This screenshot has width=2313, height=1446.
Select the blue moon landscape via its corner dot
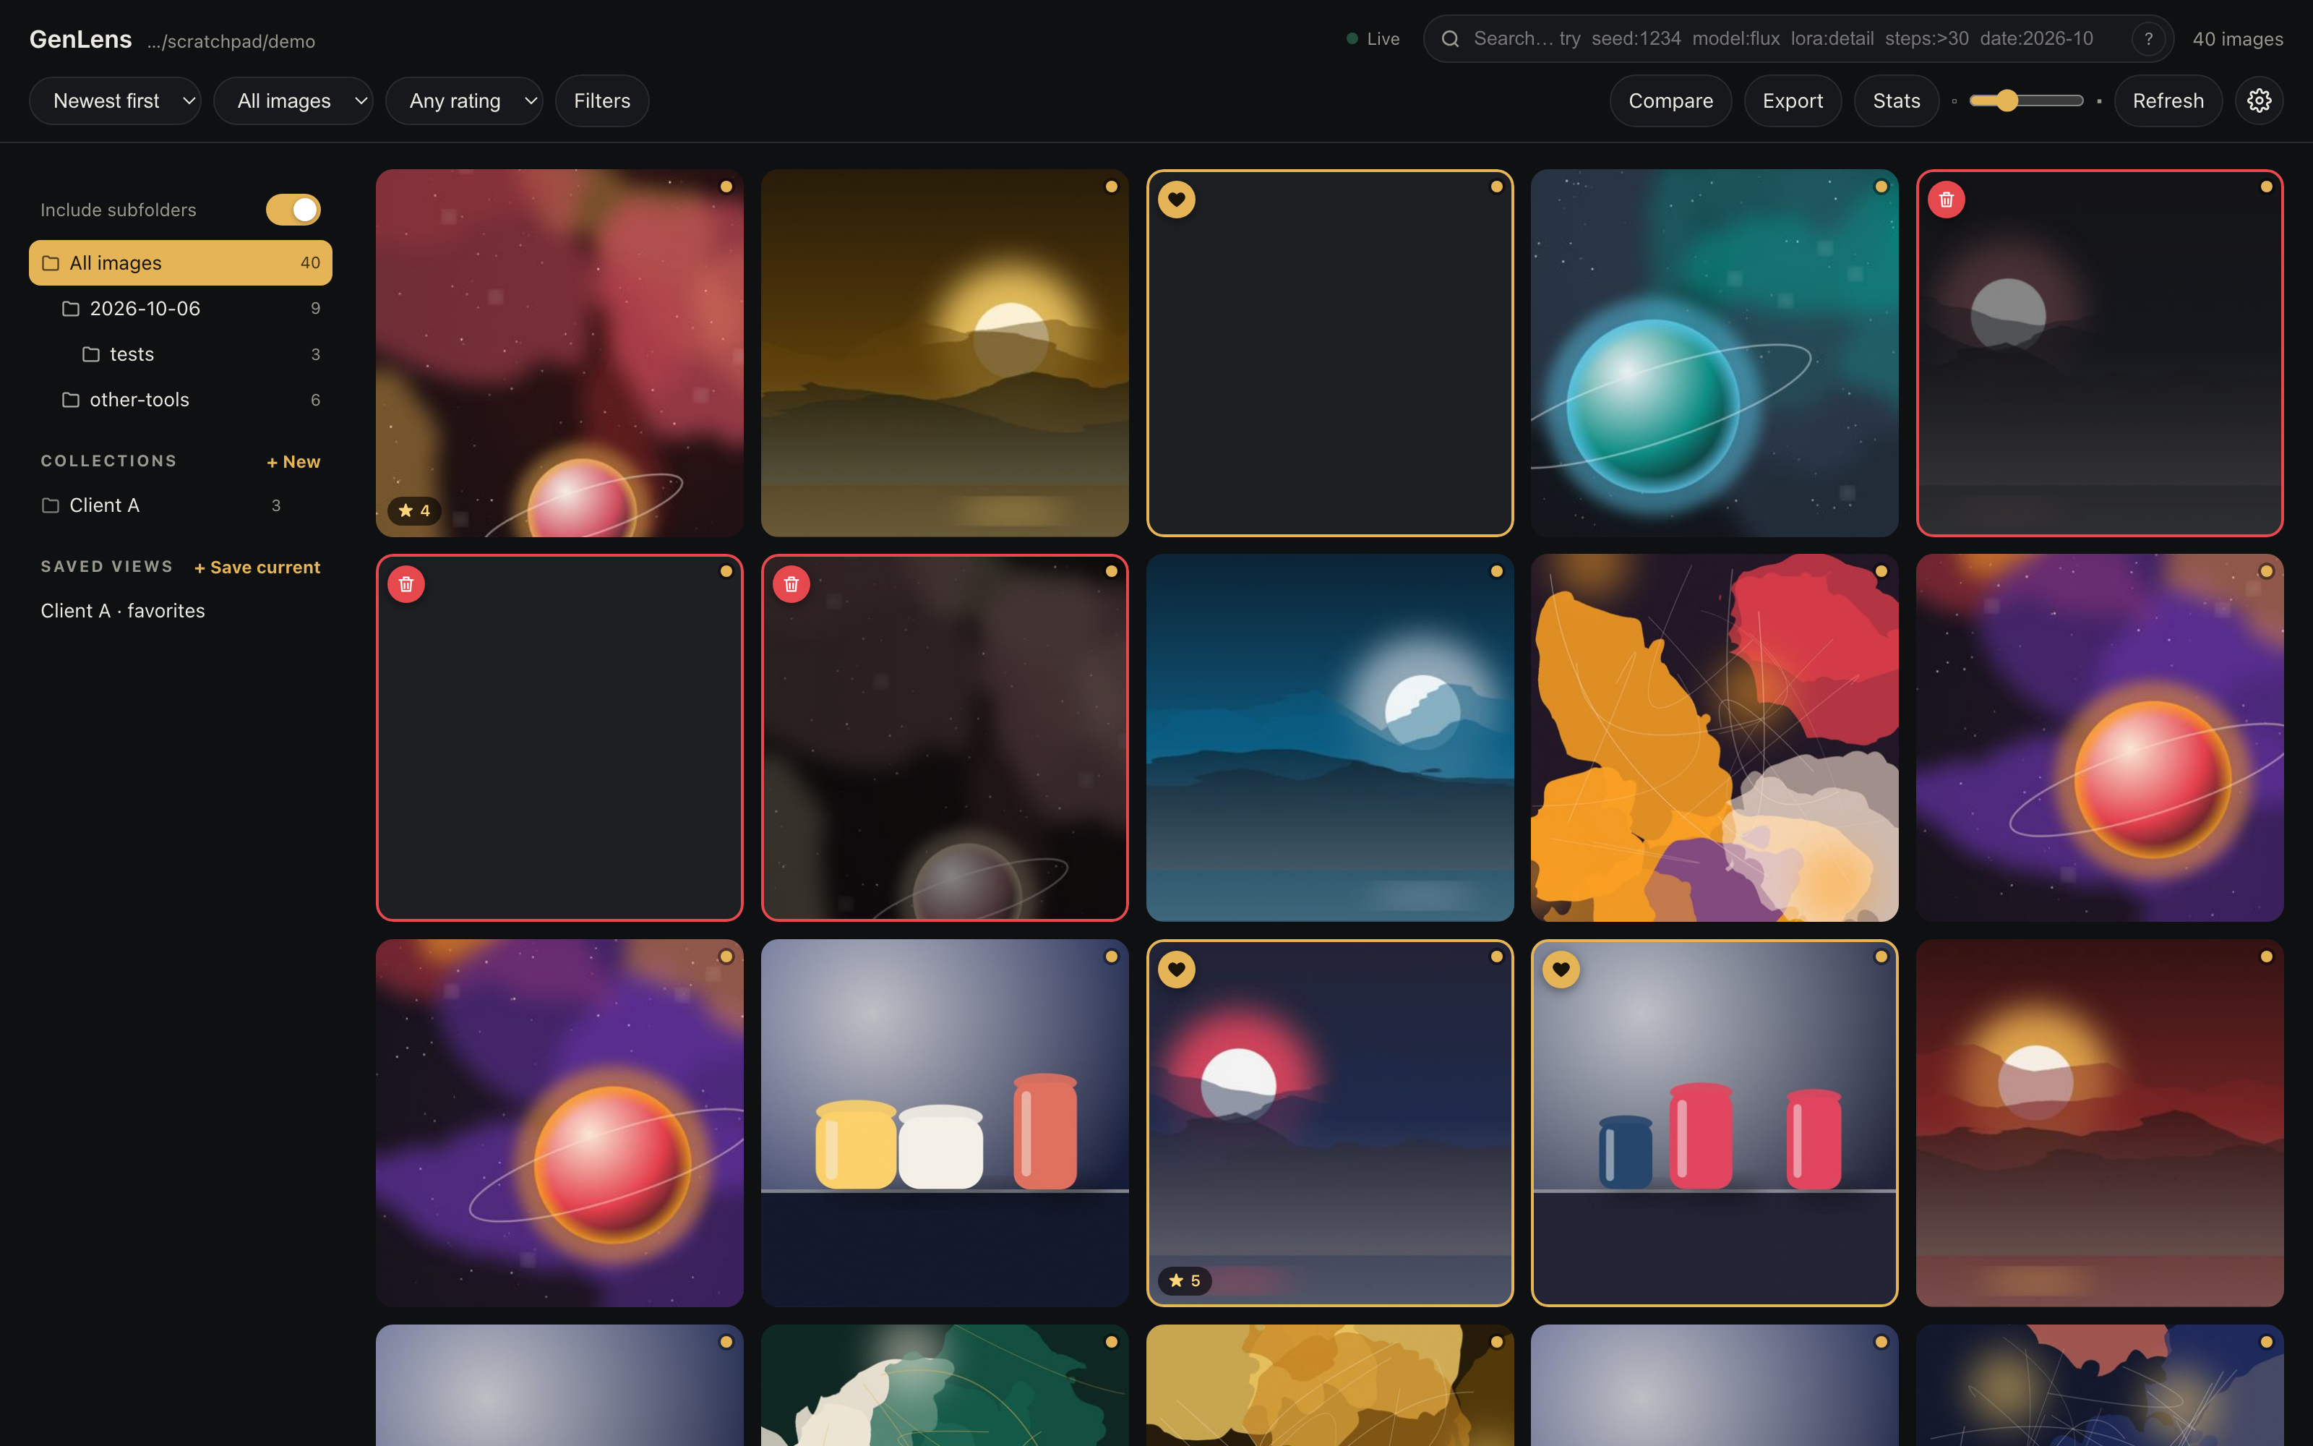1497,572
